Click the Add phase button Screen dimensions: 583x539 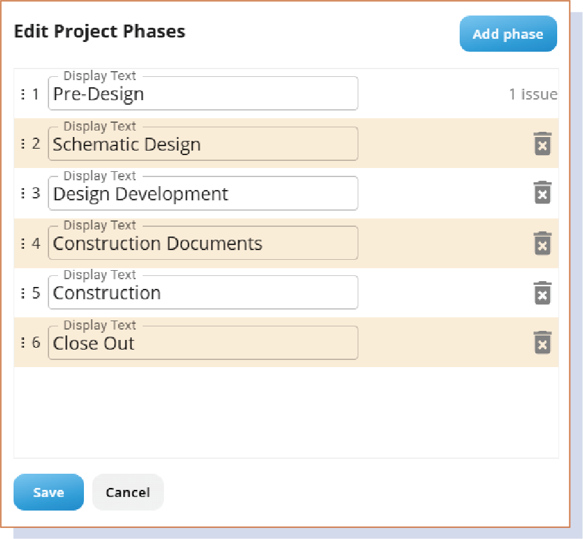[507, 34]
